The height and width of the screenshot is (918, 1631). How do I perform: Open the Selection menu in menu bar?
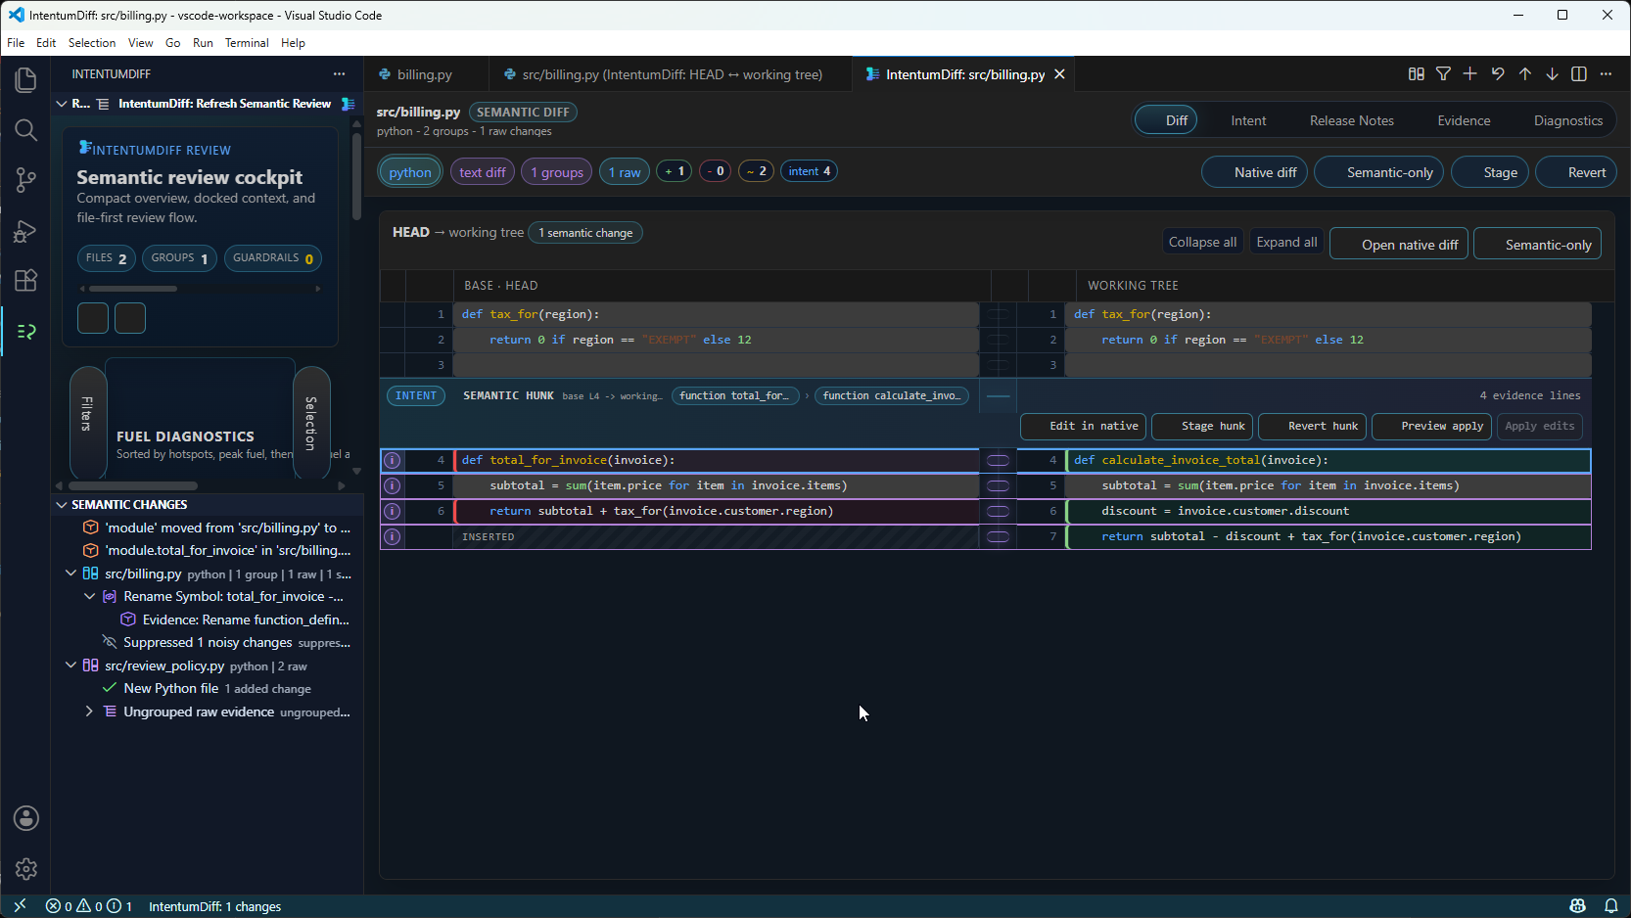pos(92,43)
